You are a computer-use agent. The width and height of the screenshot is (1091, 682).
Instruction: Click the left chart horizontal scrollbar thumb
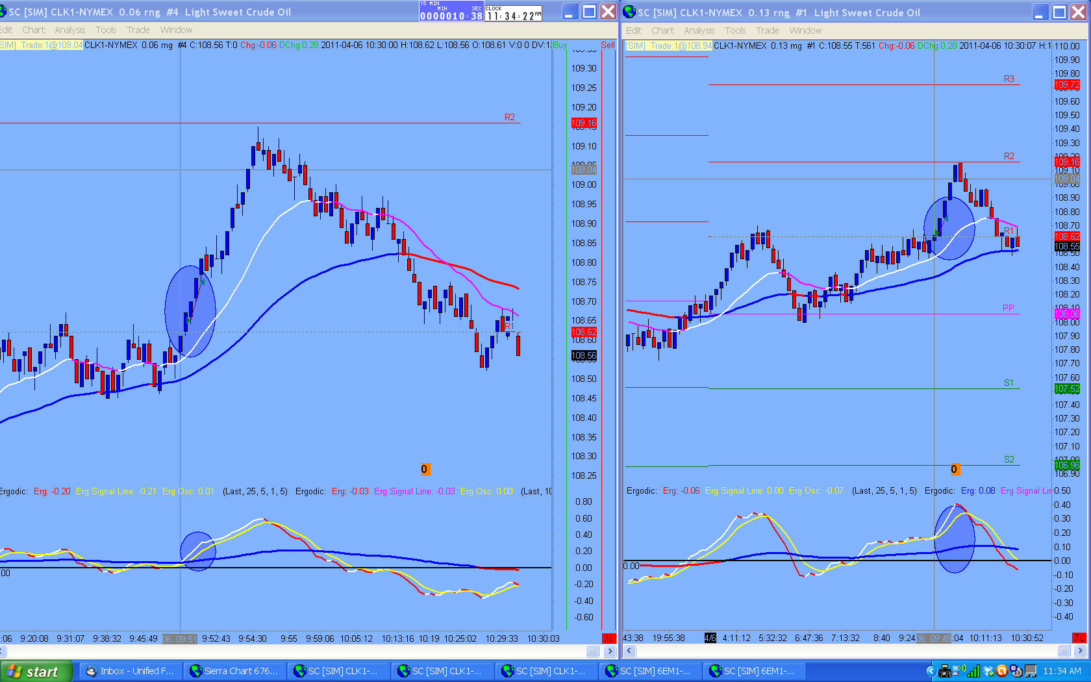[592, 651]
